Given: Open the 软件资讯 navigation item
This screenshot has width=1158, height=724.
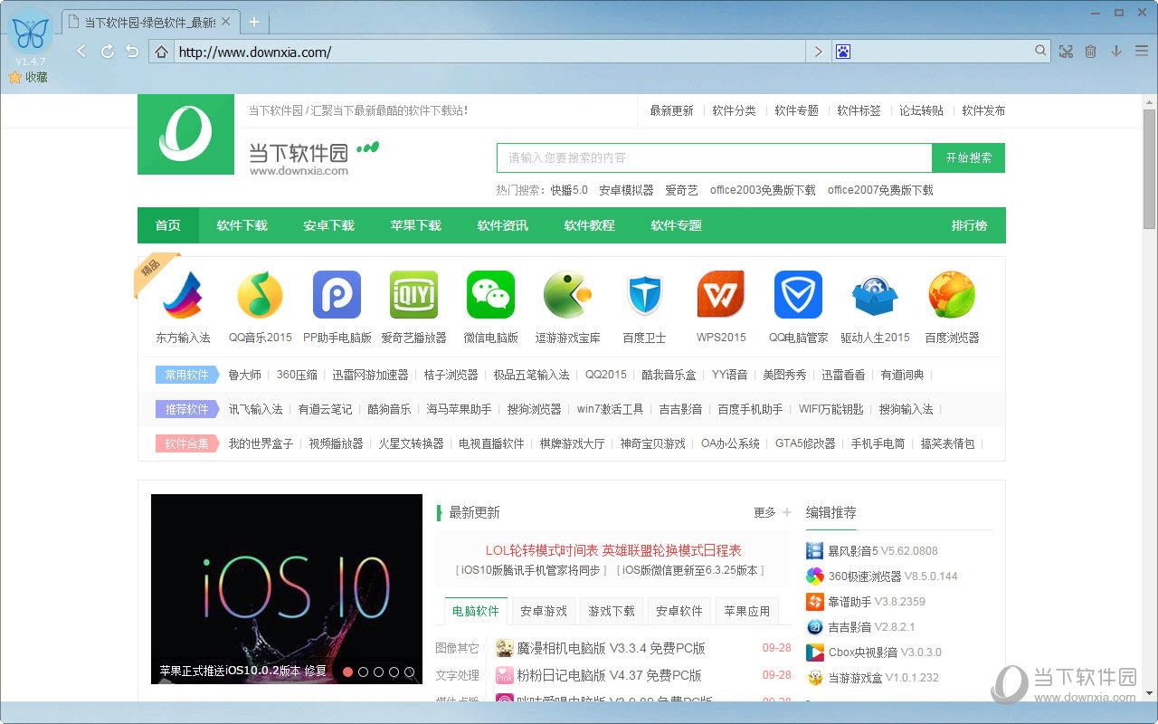Looking at the screenshot, I should point(502,225).
